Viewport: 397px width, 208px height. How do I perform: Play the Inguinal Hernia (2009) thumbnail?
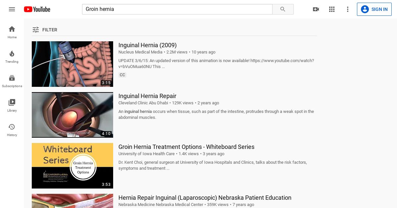[x=72, y=64]
